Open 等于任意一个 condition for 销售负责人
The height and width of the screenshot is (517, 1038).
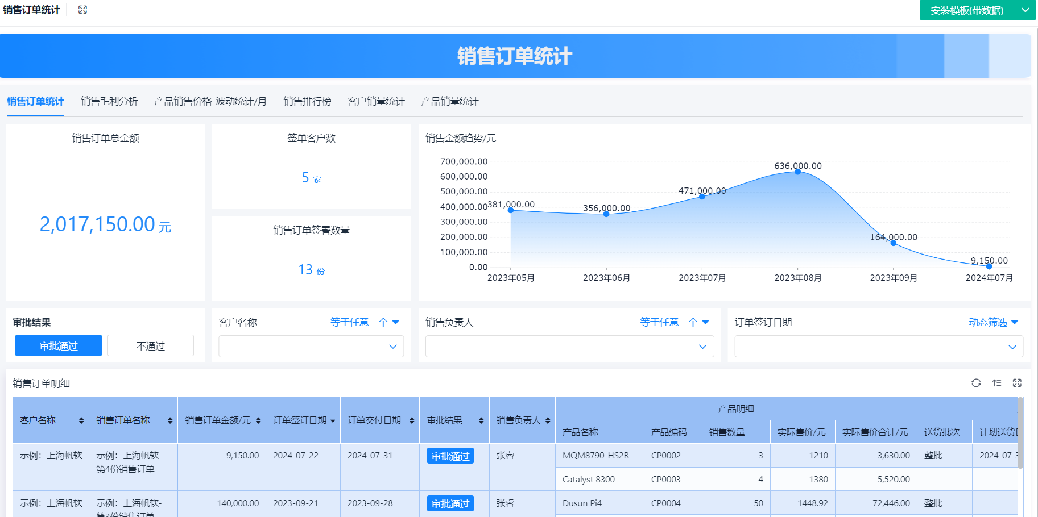tap(674, 322)
